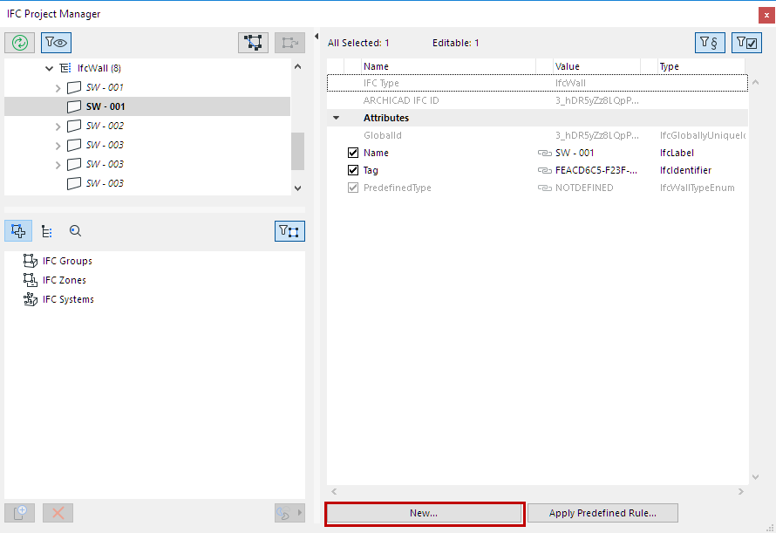The height and width of the screenshot is (533, 776).
Task: Select the type products tree icon
Action: 47,231
